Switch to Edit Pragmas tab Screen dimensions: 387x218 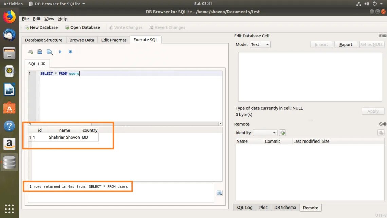pyautogui.click(x=113, y=40)
